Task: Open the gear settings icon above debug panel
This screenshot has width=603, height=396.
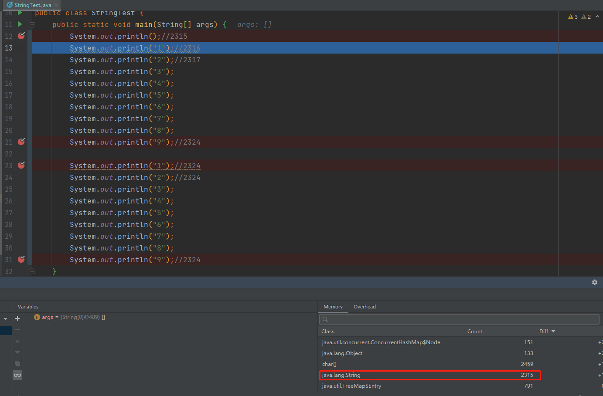Action: tap(595, 282)
